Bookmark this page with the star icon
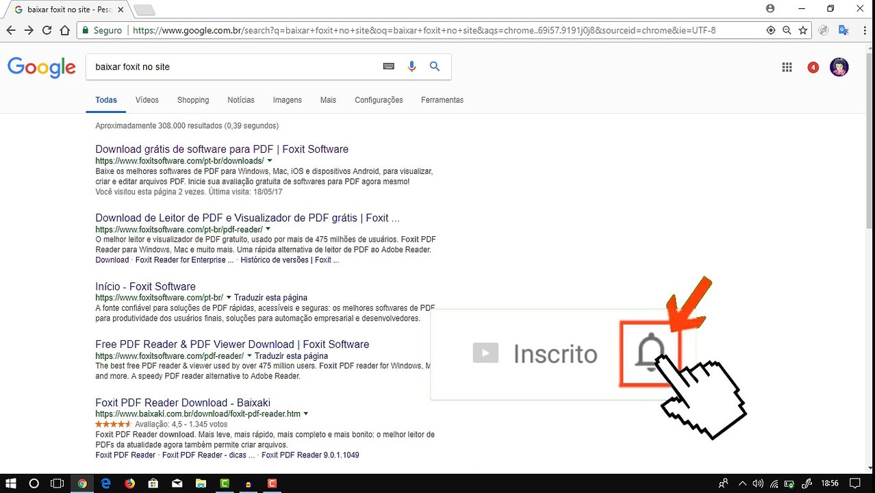This screenshot has height=493, width=875. coord(803,30)
